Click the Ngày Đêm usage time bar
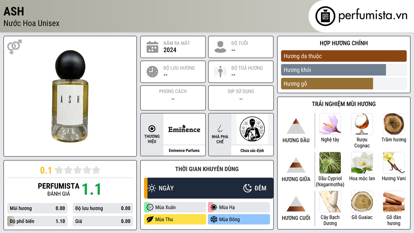 tap(209, 188)
